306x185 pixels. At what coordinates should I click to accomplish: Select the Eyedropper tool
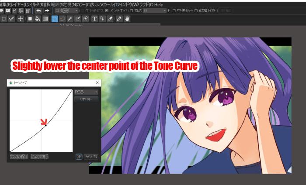pos(119,19)
